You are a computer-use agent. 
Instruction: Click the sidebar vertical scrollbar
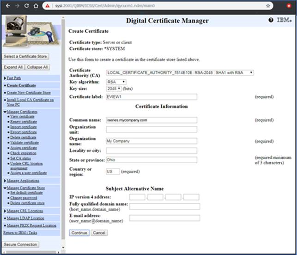[x=63, y=129]
